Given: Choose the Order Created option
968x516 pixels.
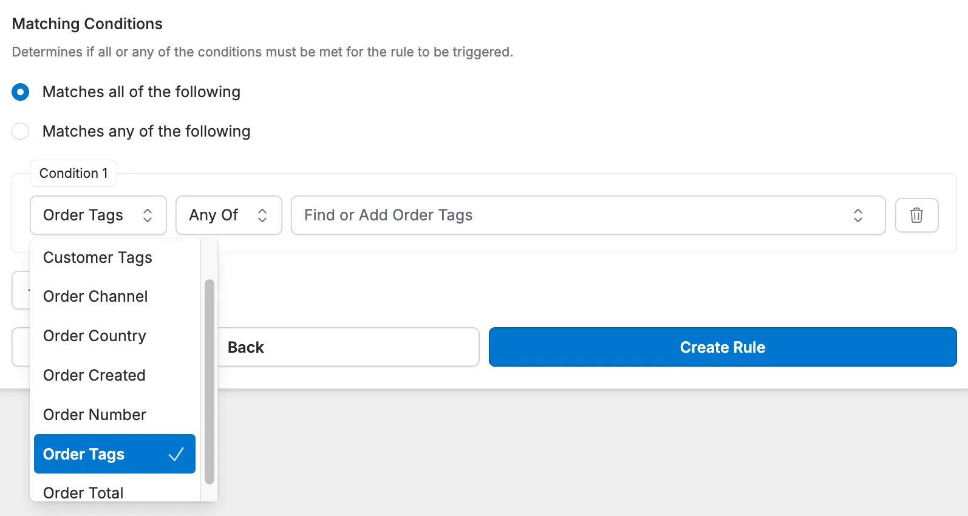Looking at the screenshot, I should point(94,376).
